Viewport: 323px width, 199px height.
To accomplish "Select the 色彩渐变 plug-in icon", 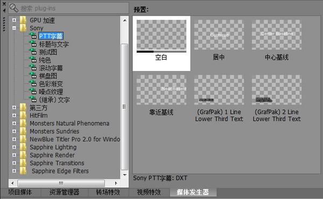I will pos(33,83).
